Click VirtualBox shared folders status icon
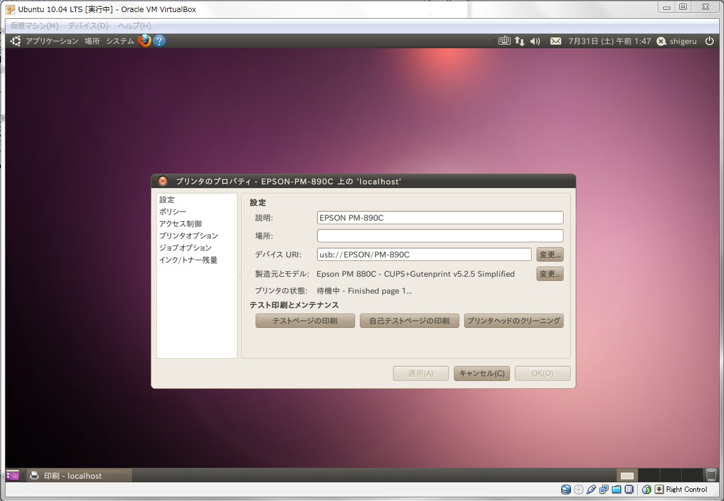The width and height of the screenshot is (724, 501). click(616, 490)
